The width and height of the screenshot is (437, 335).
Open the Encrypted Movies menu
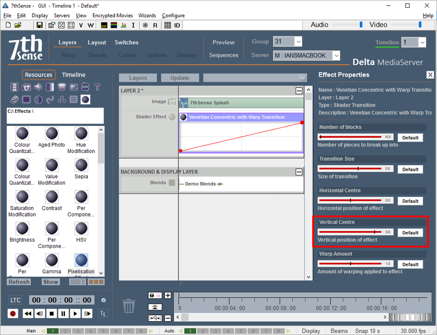coord(113,16)
